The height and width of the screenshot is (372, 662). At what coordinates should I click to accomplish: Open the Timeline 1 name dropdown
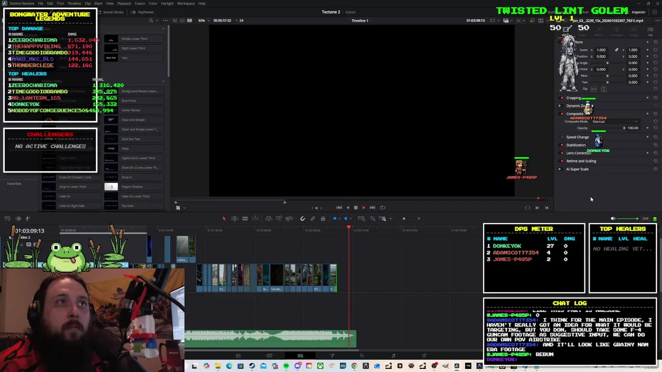click(362, 20)
